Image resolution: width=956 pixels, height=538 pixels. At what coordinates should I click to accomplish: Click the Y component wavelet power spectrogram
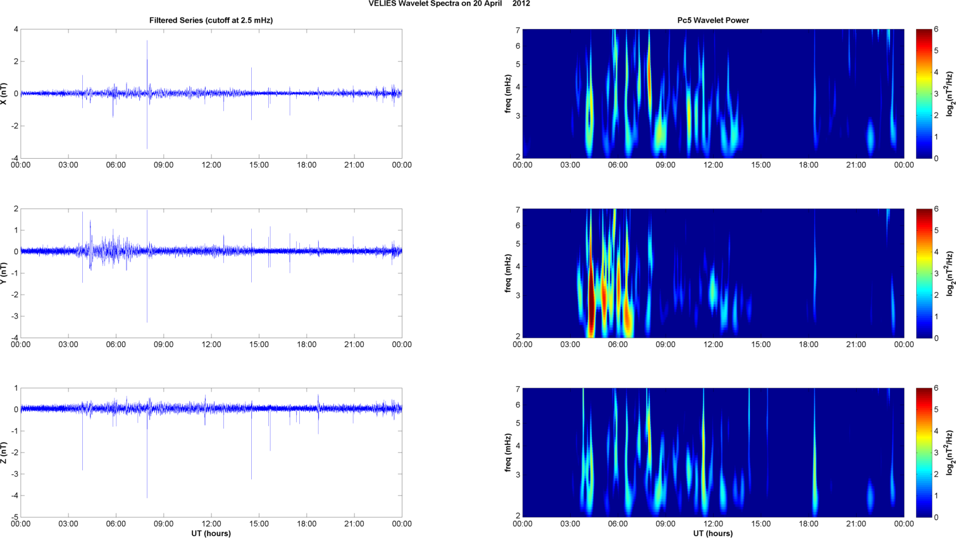[713, 273]
